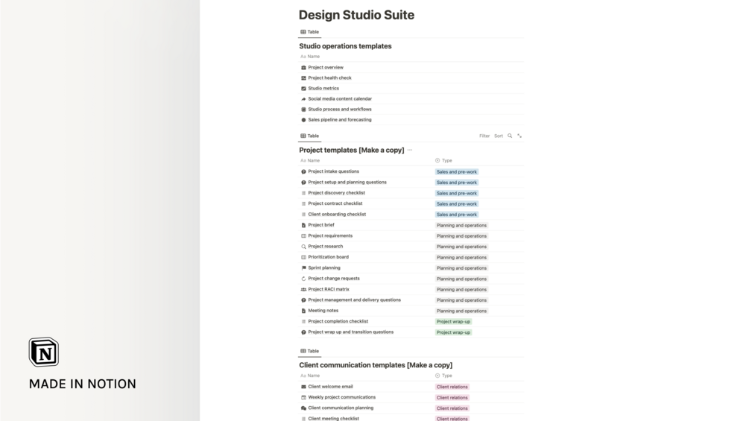
Task: Click the Client relations tag for Weekly project communications
Action: (x=452, y=398)
